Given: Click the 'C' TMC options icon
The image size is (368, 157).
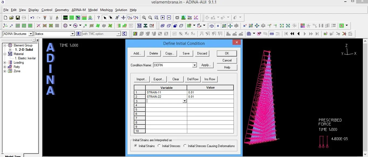Looking at the screenshot, I should click(x=124, y=34).
